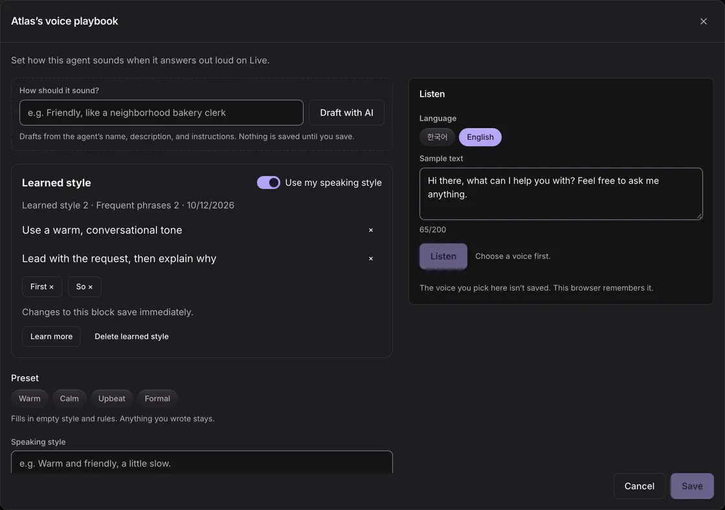This screenshot has height=510, width=725.
Task: Select English as the language
Action: [480, 137]
